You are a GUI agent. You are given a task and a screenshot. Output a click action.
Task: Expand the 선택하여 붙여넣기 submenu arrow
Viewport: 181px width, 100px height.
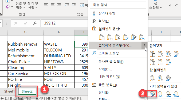pos(144,45)
